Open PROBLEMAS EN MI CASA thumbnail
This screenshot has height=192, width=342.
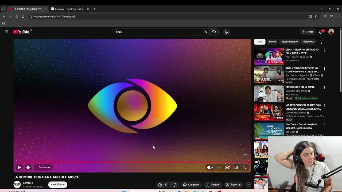[269, 94]
